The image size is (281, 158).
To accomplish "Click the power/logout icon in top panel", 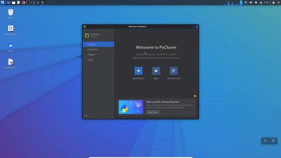I will point(279,3).
